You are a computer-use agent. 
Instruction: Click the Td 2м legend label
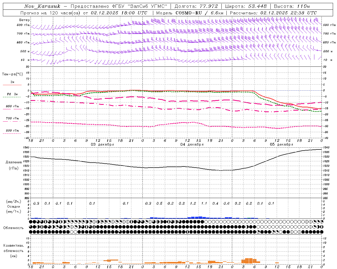(x=12, y=94)
